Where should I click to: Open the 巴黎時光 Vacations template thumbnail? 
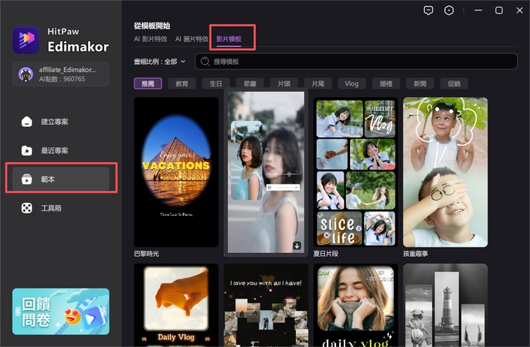tap(176, 171)
